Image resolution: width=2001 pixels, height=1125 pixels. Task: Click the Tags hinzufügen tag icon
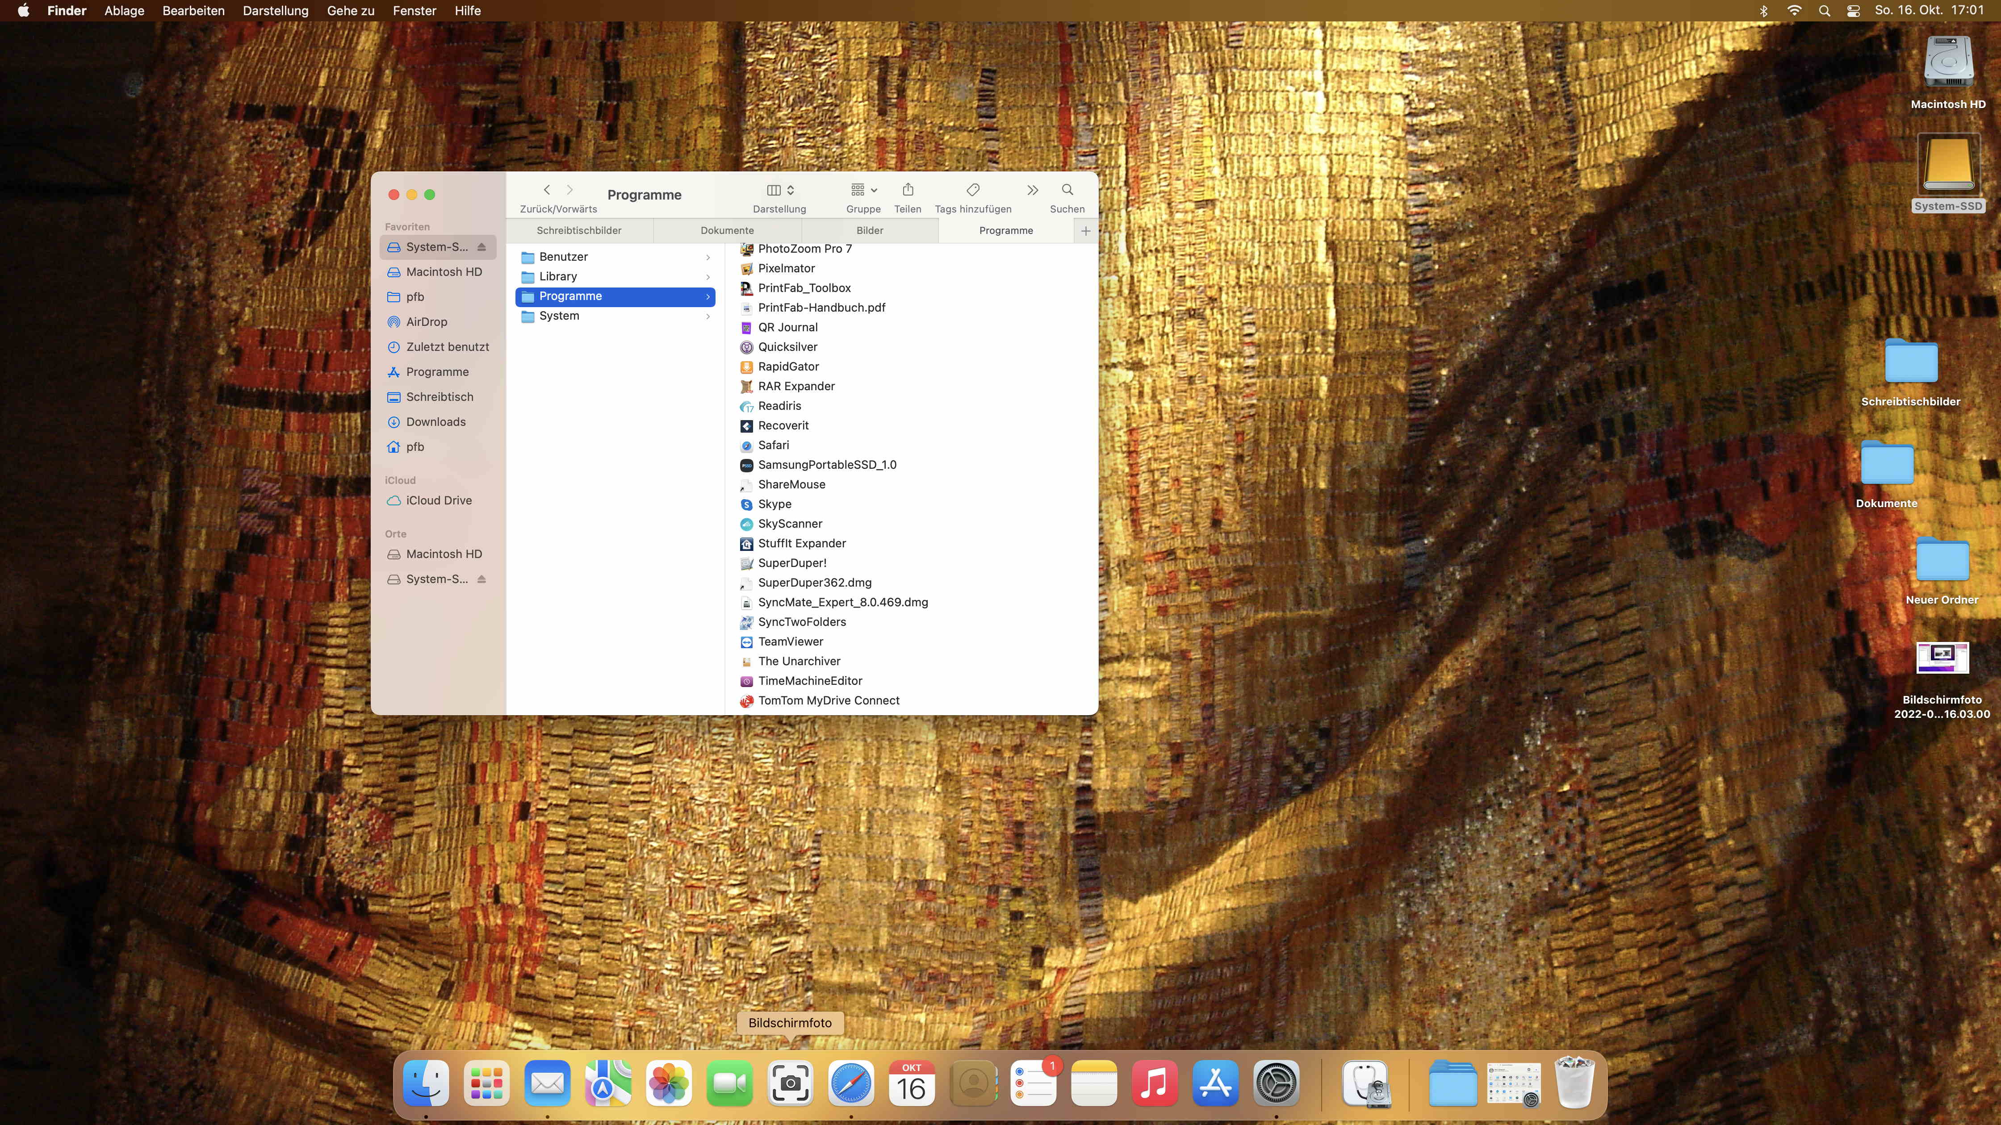[972, 190]
